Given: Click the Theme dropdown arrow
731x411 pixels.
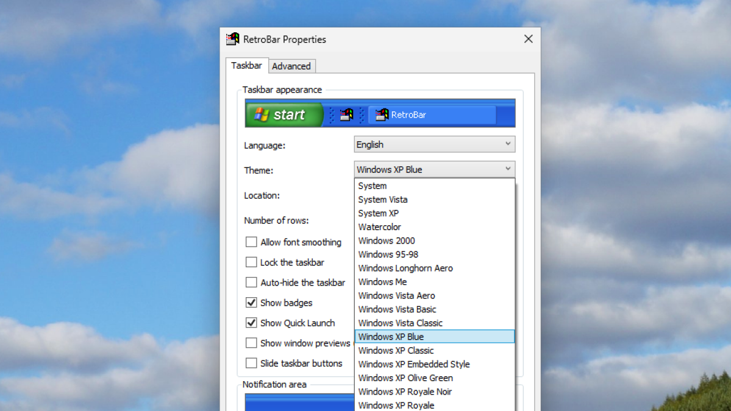Looking at the screenshot, I should pyautogui.click(x=508, y=169).
